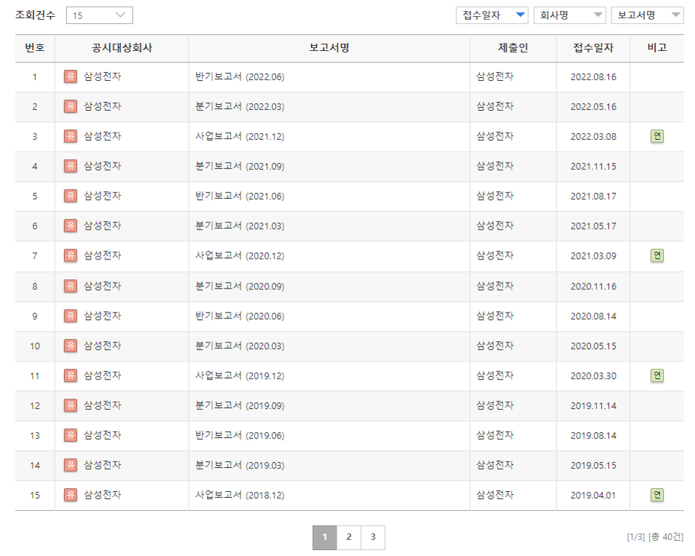Open 사업보고서 (2020.12) report
This screenshot has width=695, height=556.
point(240,255)
